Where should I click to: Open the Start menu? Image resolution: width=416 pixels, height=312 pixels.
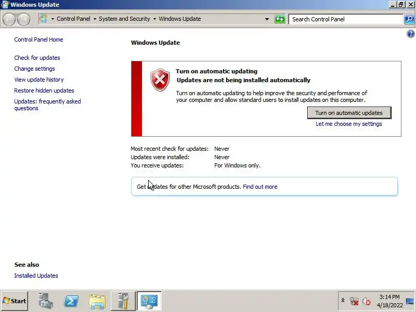coord(15,301)
